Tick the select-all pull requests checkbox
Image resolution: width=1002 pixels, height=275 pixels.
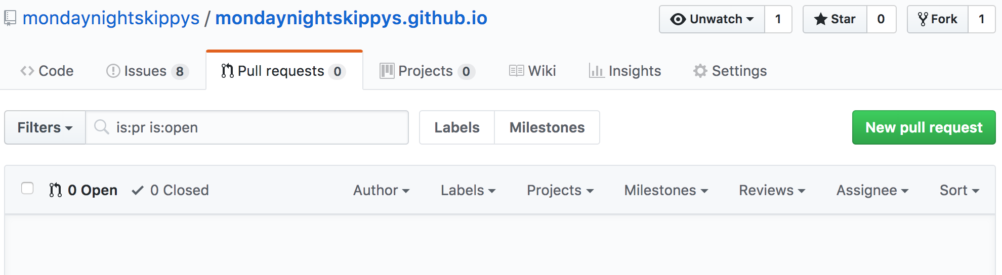click(x=27, y=188)
